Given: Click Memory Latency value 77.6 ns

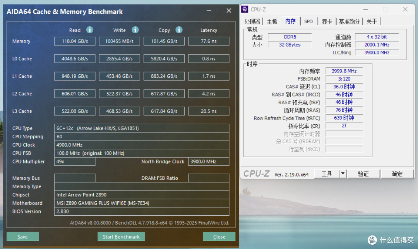Looking at the screenshot, I should point(209,41).
